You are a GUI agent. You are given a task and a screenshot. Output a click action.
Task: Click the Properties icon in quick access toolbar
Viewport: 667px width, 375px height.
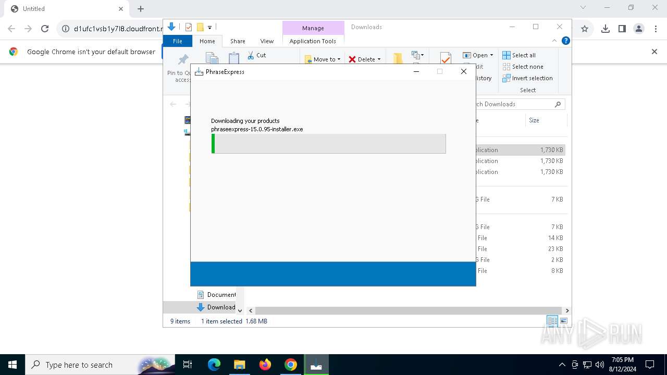point(189,27)
